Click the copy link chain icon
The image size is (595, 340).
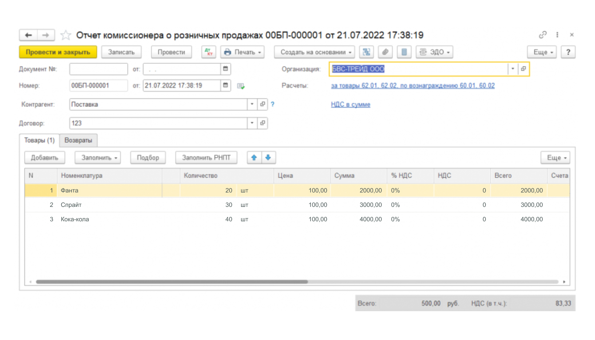click(542, 35)
